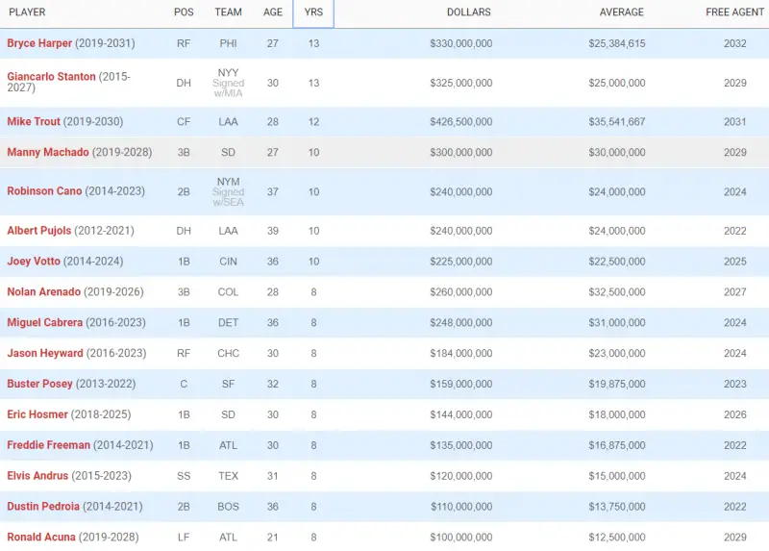Sort table by the PLAYER column header
Viewport: 769px width, 551px height.
(27, 13)
